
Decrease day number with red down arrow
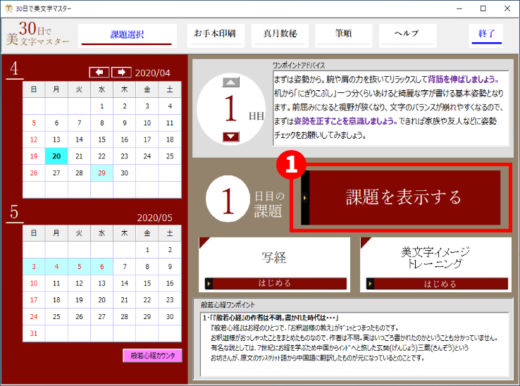click(x=231, y=137)
